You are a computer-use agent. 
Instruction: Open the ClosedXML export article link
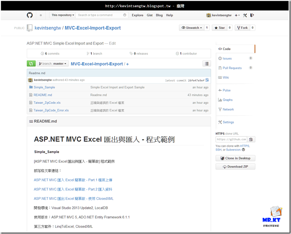73,199
